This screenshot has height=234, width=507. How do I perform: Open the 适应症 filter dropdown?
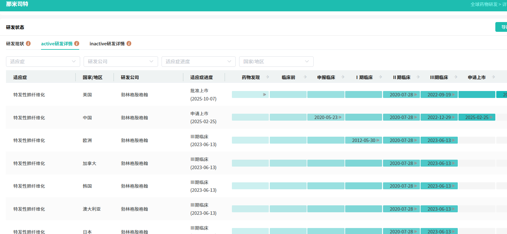tap(43, 61)
